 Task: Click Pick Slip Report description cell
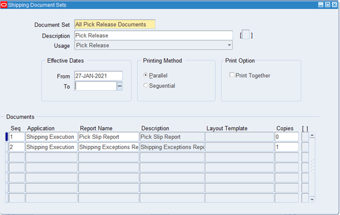pyautogui.click(x=172, y=137)
